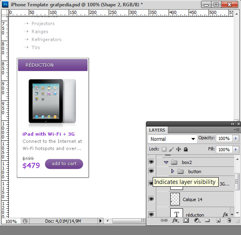Click the iPad product image in canvas
241x235 pixels.
[52, 101]
